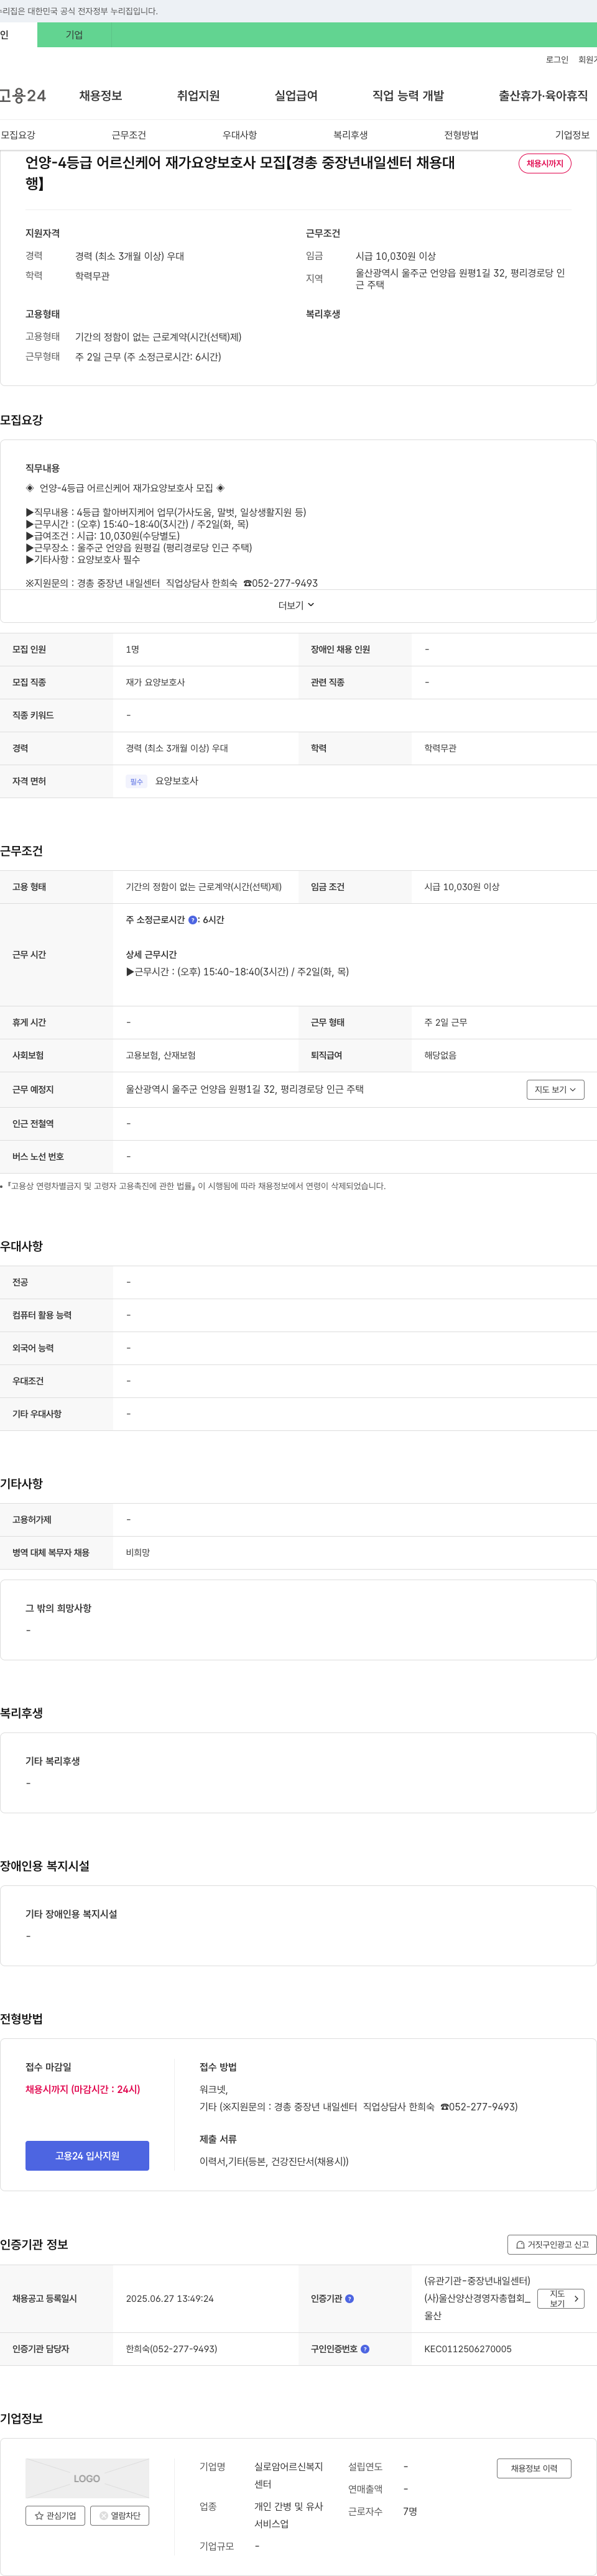Screen dimensions: 597x2576
Task: Click the company name 실로암어르신복지센터
Action: (x=289, y=2476)
